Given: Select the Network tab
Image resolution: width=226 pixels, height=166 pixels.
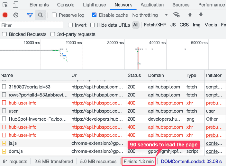Looking at the screenshot, I should pos(123,5).
